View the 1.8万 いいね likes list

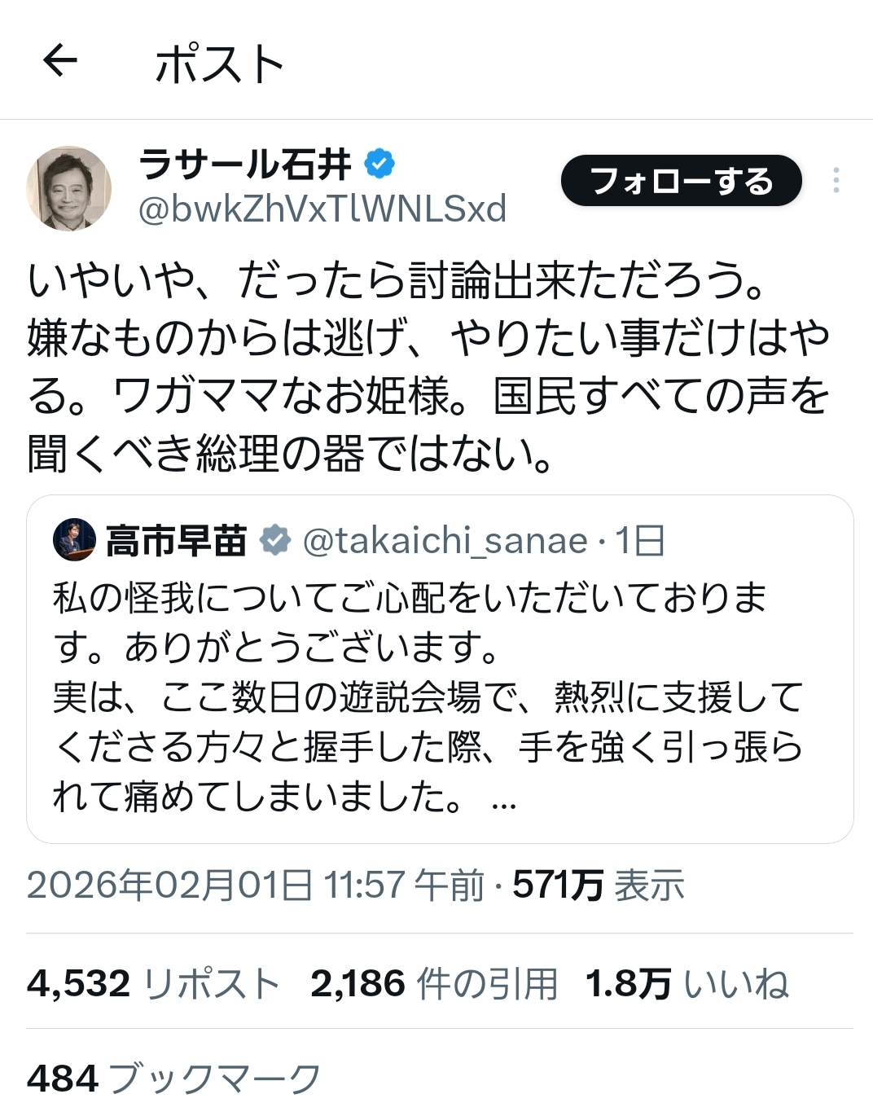pyautogui.click(x=687, y=983)
